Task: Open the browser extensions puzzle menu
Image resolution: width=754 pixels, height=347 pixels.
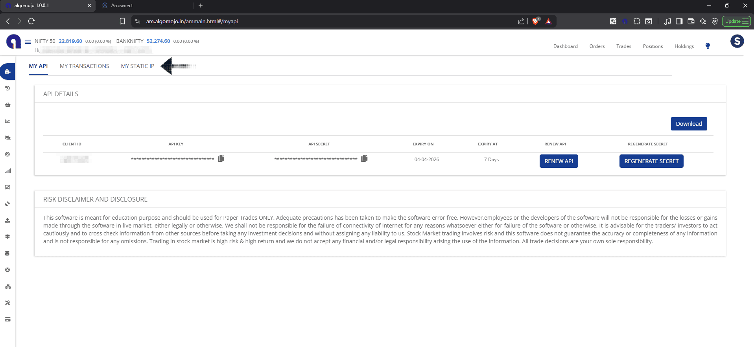Action: (637, 21)
